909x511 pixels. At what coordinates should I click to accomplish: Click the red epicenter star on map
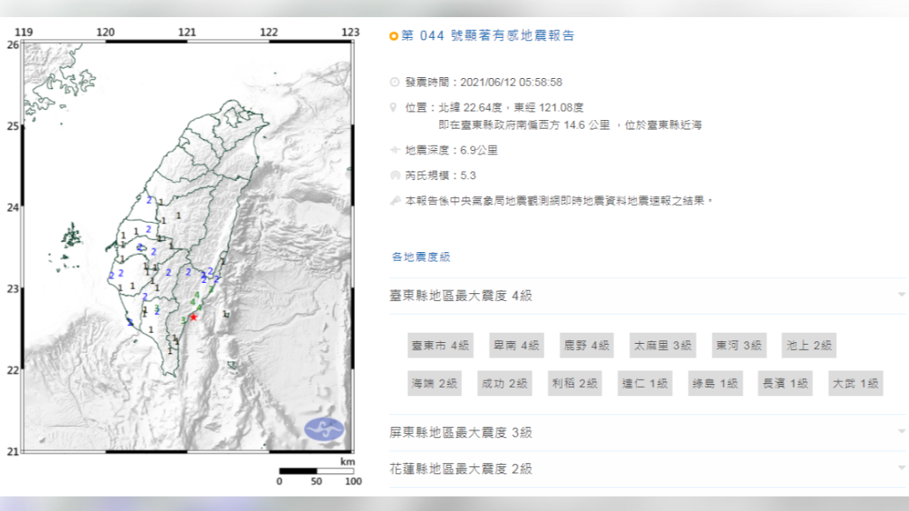coord(194,317)
